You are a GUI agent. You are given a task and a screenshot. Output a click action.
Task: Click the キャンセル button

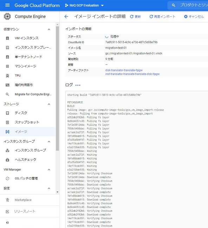pos(194,17)
